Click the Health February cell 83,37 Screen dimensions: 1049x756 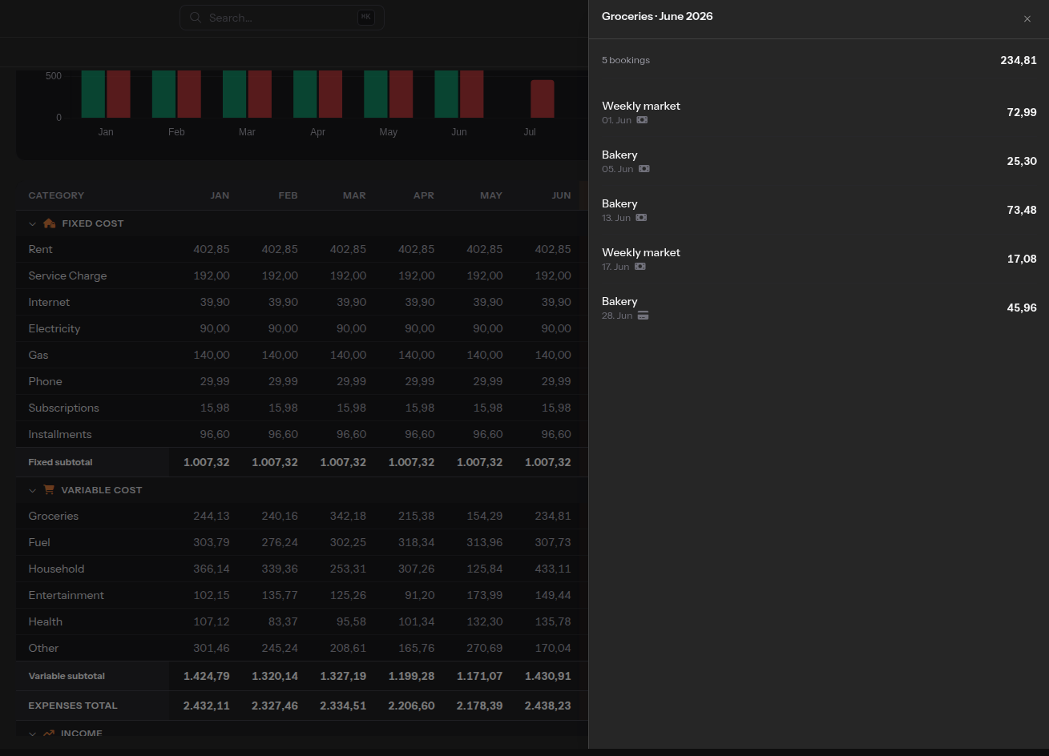[283, 621]
